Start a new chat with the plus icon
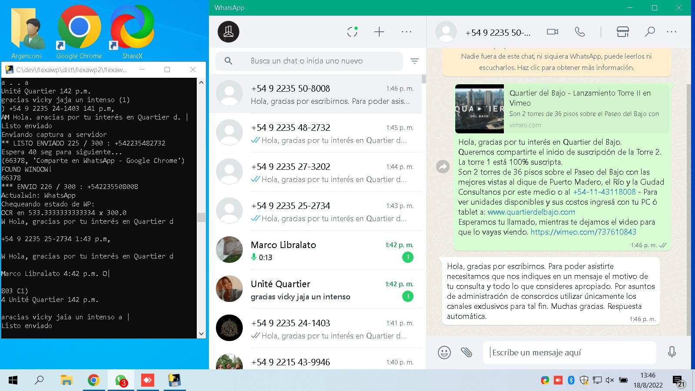This screenshot has height=391, width=695. tap(379, 32)
